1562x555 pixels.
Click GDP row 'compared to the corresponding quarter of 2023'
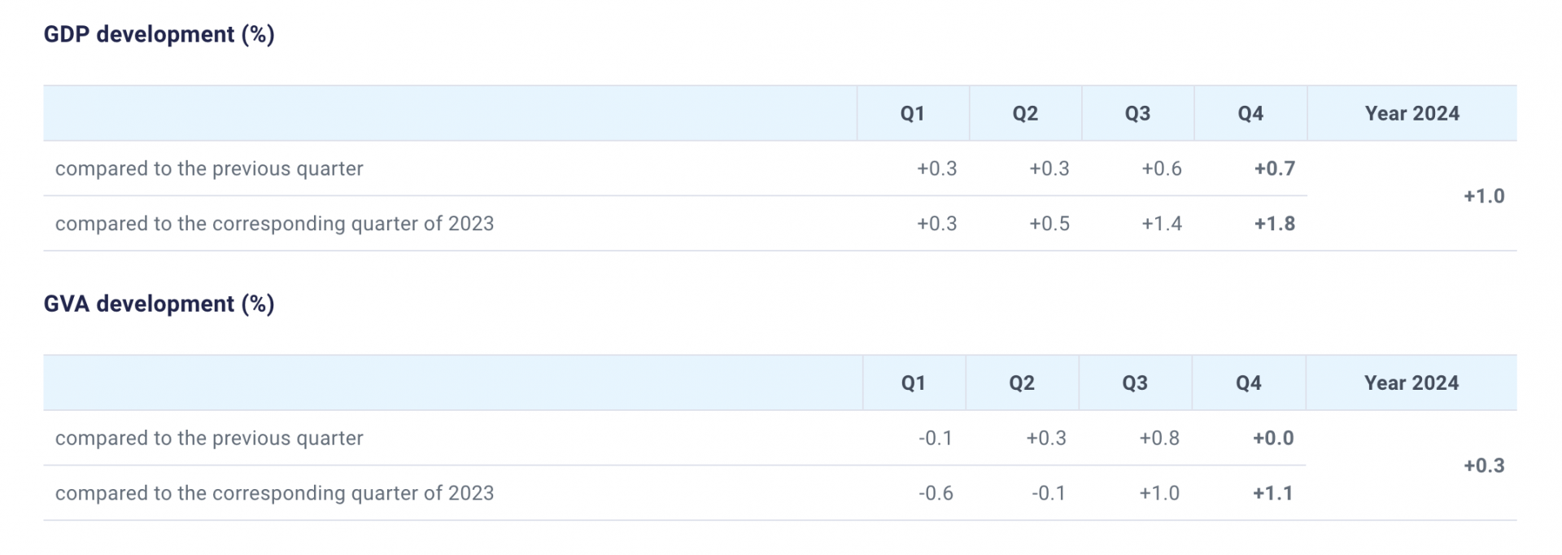tap(274, 224)
